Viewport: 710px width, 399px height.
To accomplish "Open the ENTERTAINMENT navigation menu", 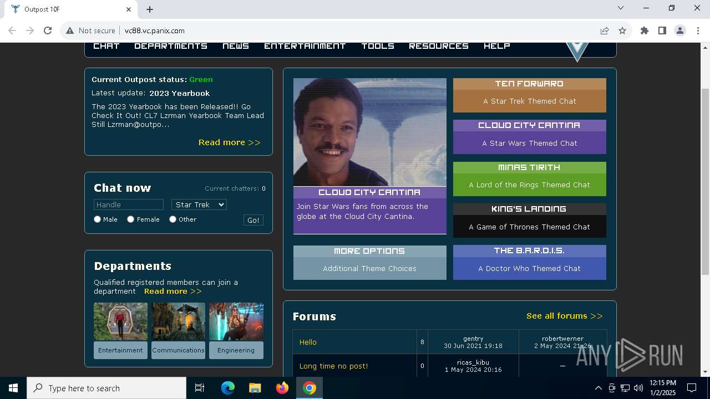I will point(305,46).
